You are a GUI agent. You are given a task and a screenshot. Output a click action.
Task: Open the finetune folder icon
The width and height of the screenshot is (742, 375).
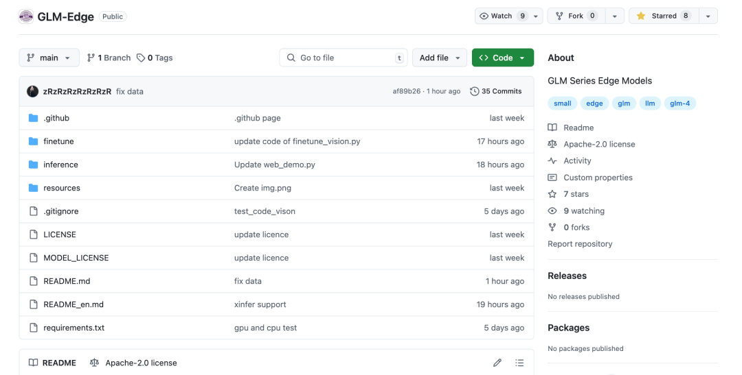tap(33, 141)
